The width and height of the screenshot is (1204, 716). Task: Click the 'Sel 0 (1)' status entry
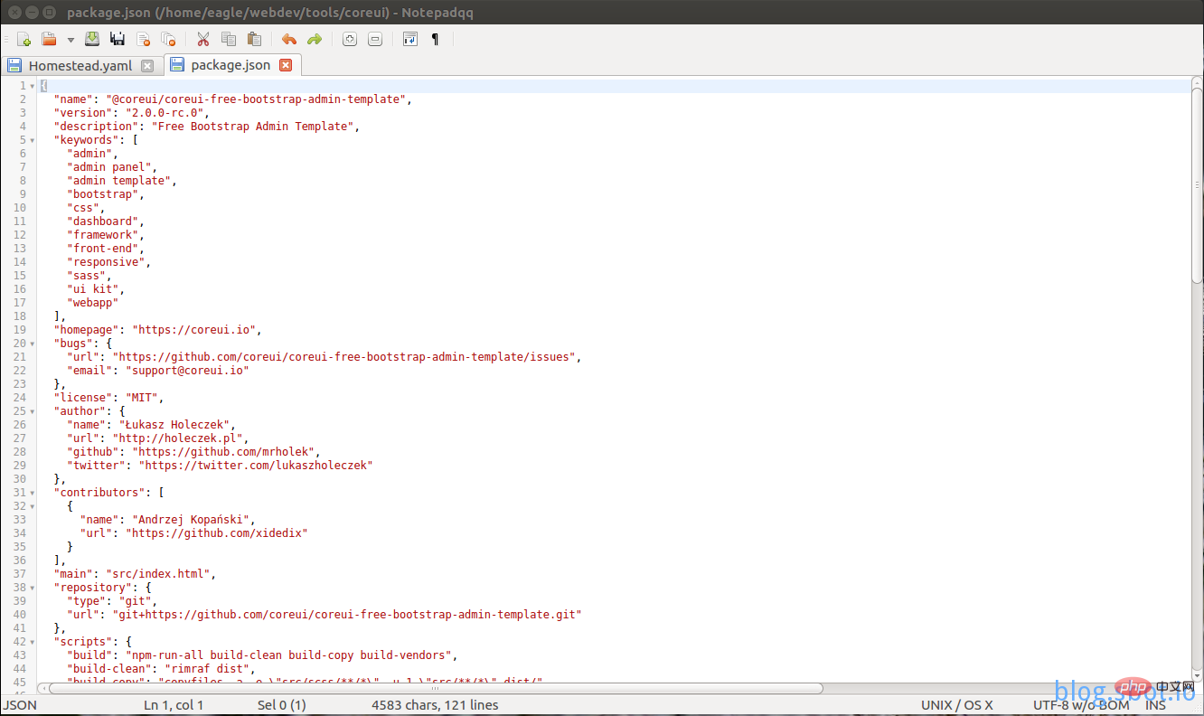pos(282,705)
